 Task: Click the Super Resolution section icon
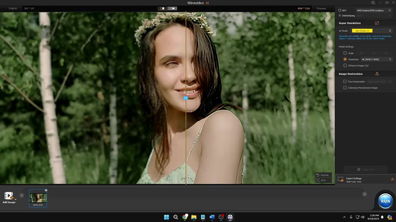coord(377,23)
